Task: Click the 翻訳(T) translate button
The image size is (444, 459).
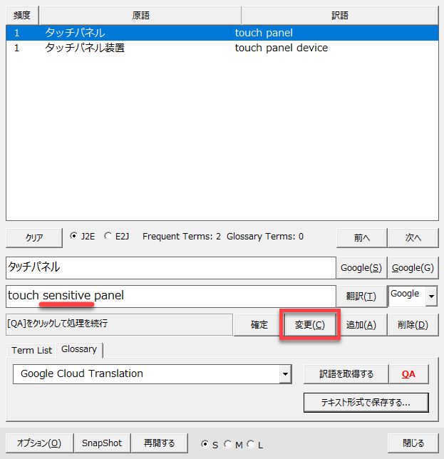Action: point(361,296)
